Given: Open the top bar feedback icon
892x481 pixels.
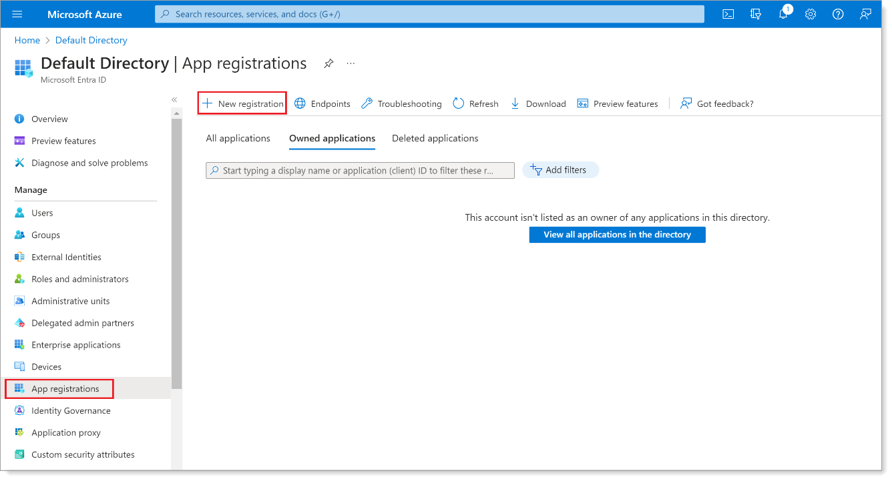Looking at the screenshot, I should (865, 14).
